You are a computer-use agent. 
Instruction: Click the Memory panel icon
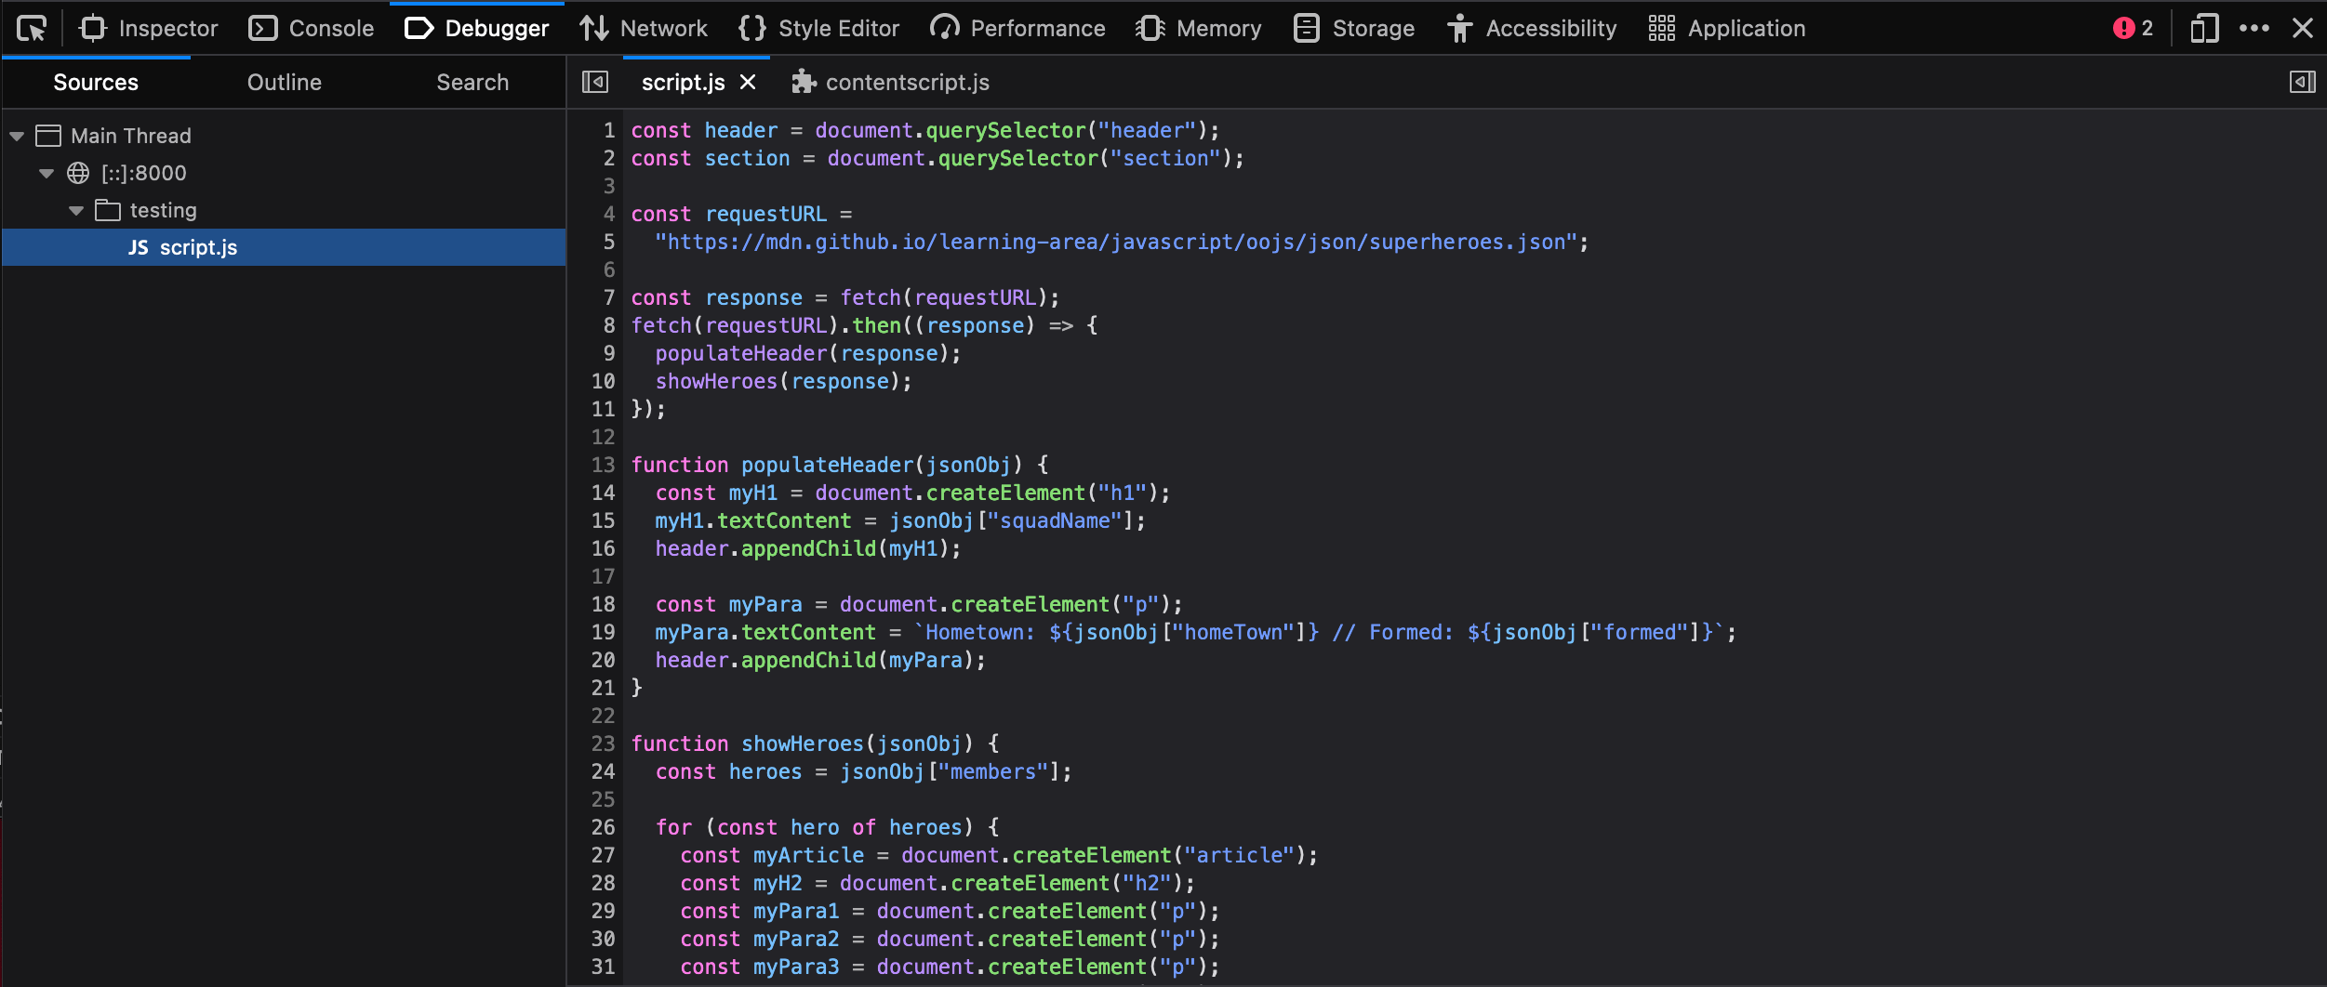[x=1150, y=28]
